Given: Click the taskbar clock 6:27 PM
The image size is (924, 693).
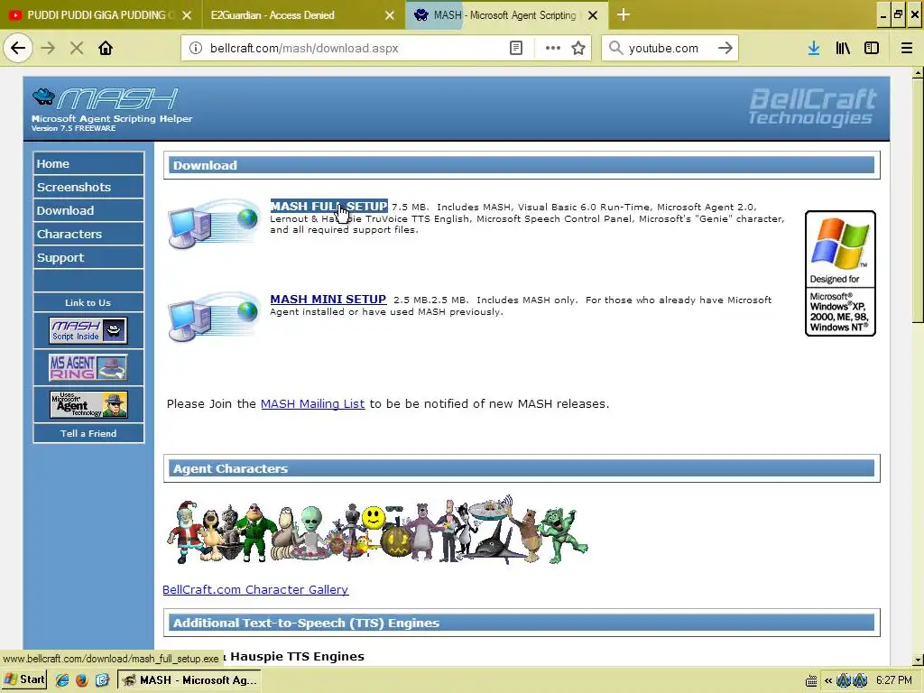Looking at the screenshot, I should (894, 680).
